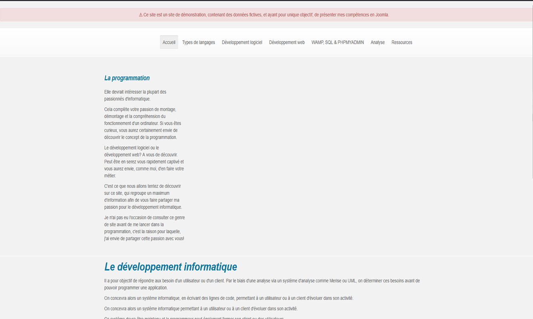The width and height of the screenshot is (533, 319).
Task: Select Analyse in the navigation bar
Action: 377,42
